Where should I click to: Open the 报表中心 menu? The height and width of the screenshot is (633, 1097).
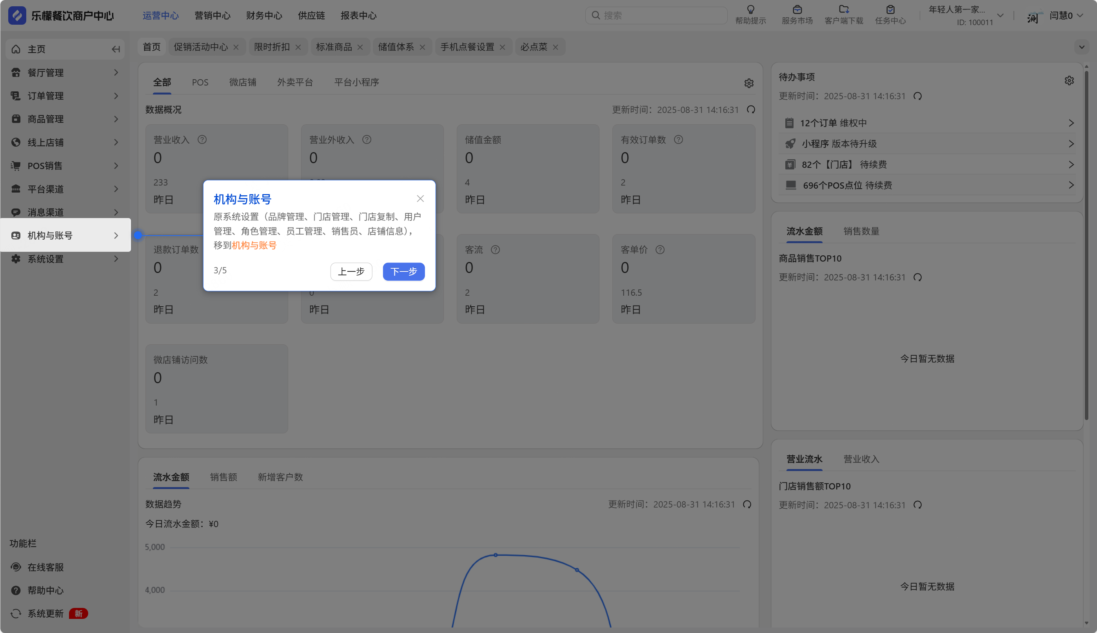pyautogui.click(x=359, y=16)
